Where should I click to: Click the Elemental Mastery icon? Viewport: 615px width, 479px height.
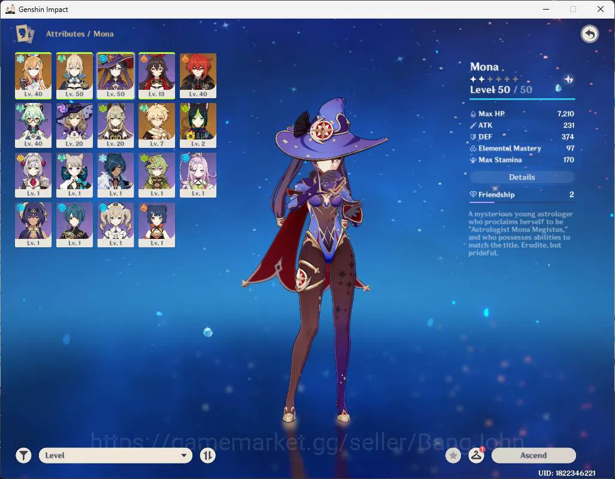coord(473,148)
